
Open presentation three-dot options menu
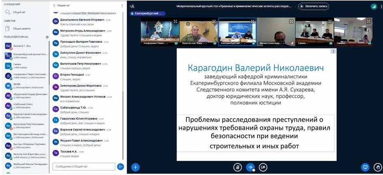pyautogui.click(x=333, y=51)
